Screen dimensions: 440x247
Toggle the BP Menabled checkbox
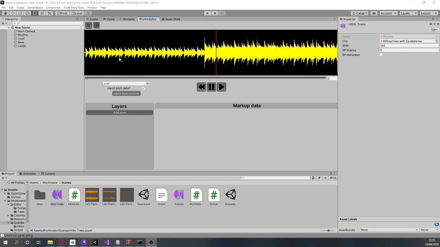pyautogui.click(x=381, y=55)
